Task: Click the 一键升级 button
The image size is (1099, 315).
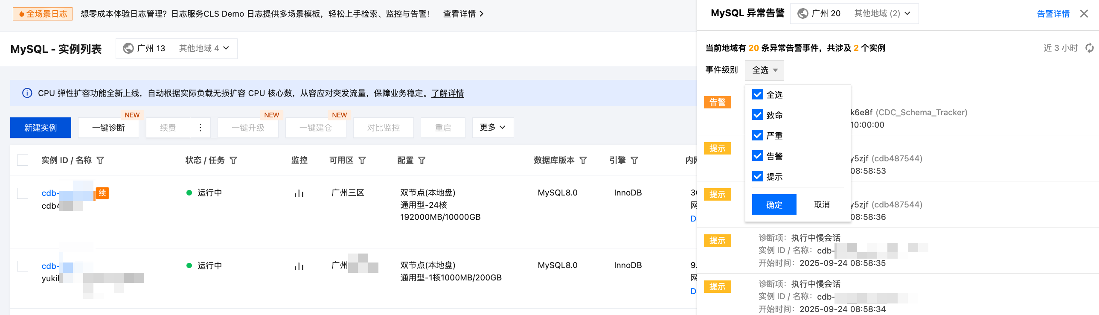Action: click(248, 128)
